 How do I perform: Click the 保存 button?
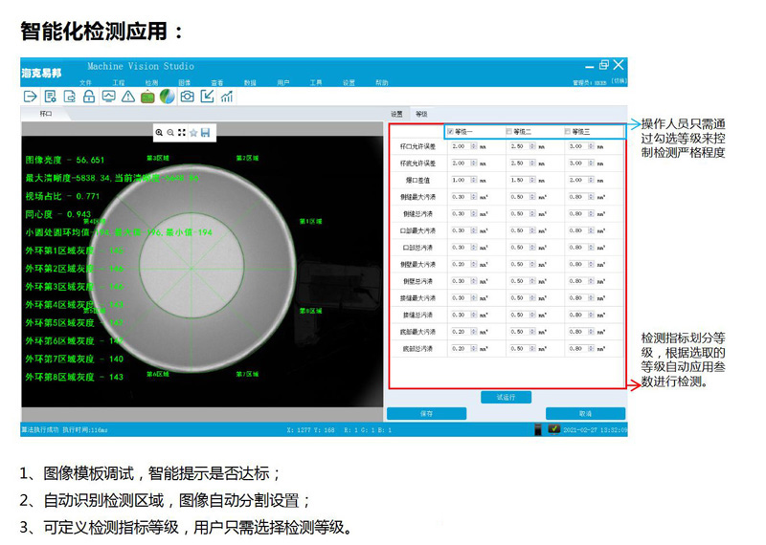426,414
